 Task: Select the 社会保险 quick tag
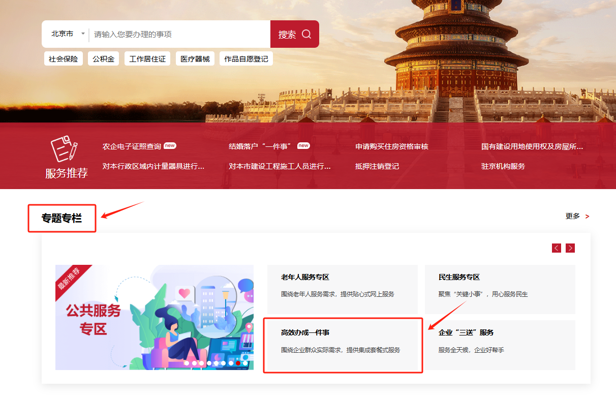tap(63, 59)
